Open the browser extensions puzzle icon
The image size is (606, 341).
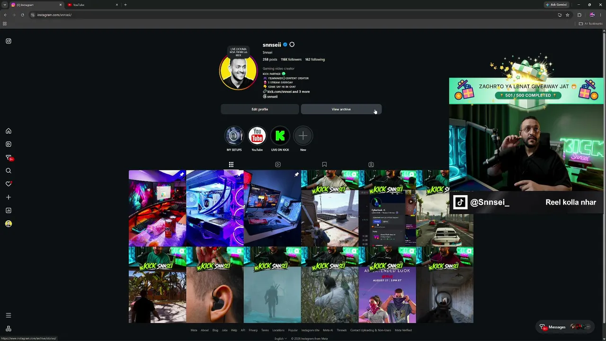point(579,15)
